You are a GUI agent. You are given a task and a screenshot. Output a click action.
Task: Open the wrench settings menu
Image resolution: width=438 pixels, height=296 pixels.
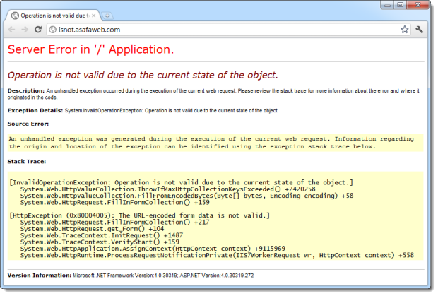pyautogui.click(x=420, y=30)
